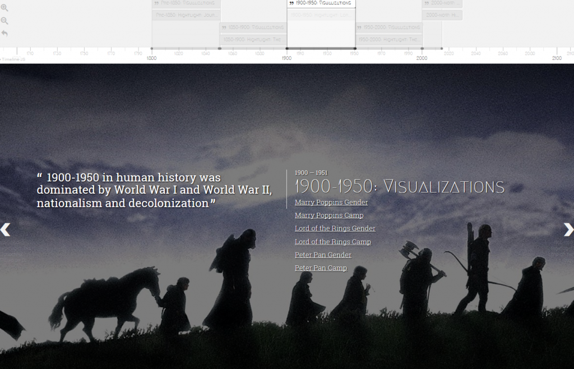Open the Marry Poppins Camp link

click(x=329, y=216)
